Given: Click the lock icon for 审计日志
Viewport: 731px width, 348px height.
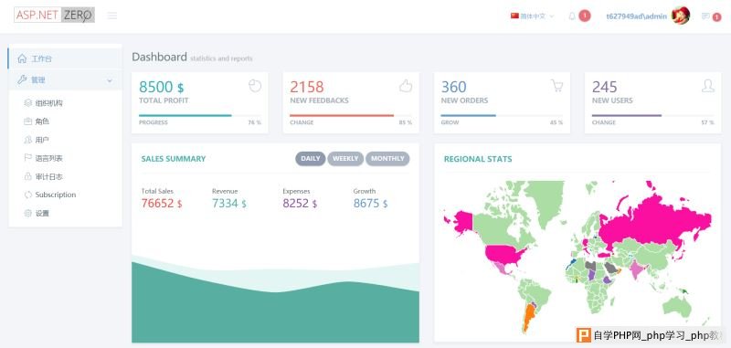Looking at the screenshot, I should click(28, 176).
